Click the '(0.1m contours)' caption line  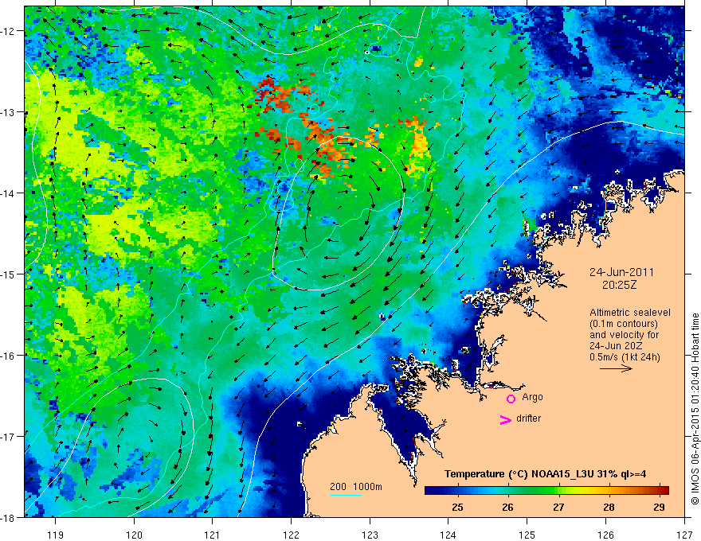point(624,324)
